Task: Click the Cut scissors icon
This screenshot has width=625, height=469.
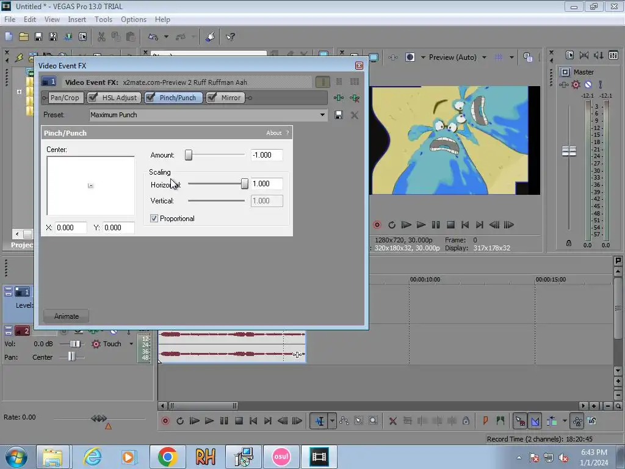Action: pos(102,37)
